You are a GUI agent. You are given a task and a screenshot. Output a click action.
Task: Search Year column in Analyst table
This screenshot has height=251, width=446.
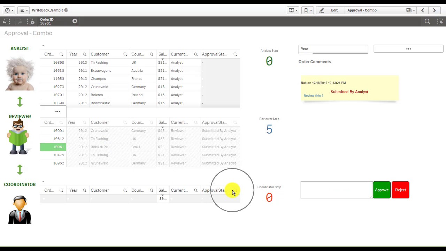84,54
